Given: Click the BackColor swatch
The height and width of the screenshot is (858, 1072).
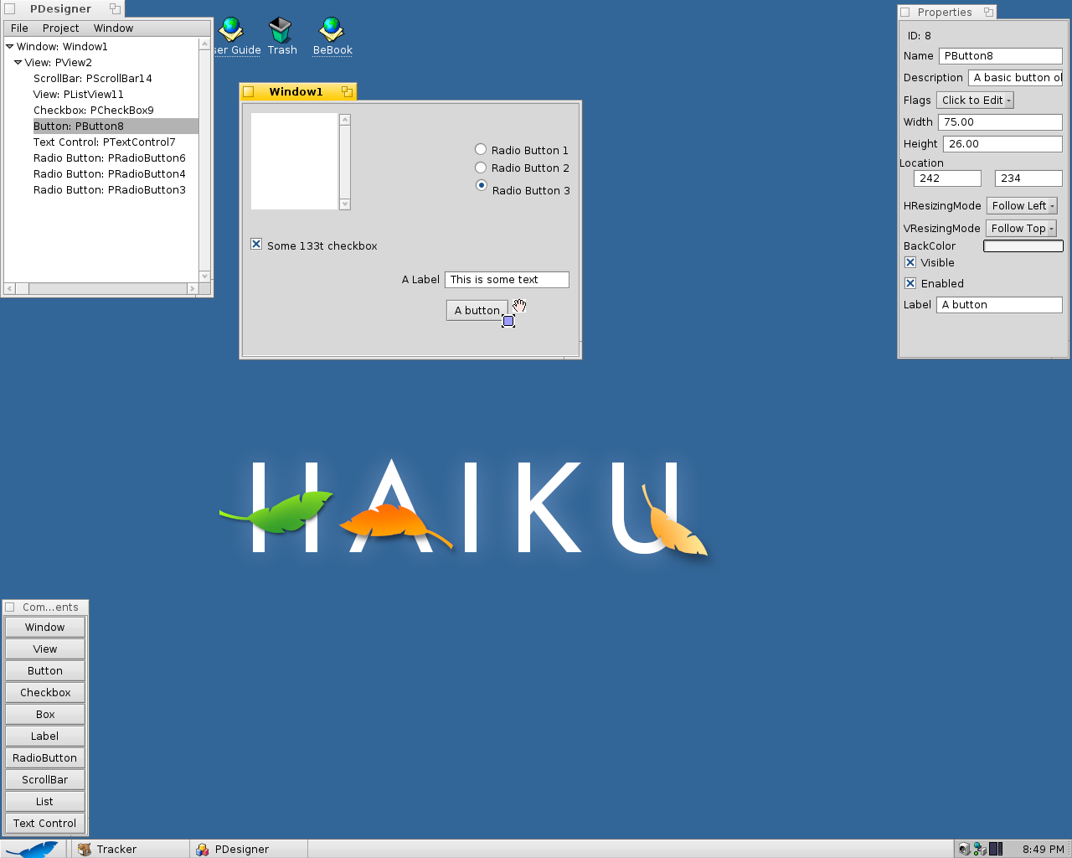Looking at the screenshot, I should pyautogui.click(x=1023, y=246).
